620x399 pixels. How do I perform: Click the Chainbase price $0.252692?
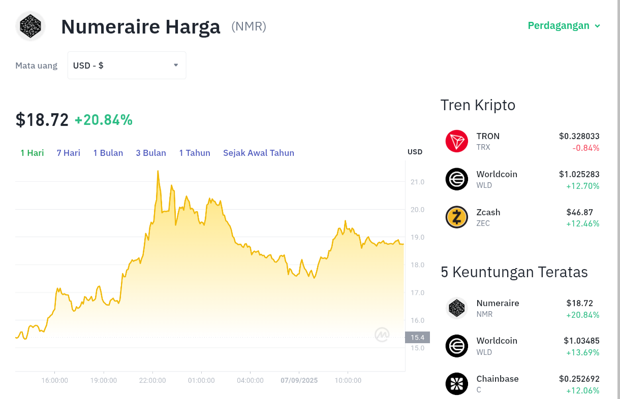pos(579,379)
